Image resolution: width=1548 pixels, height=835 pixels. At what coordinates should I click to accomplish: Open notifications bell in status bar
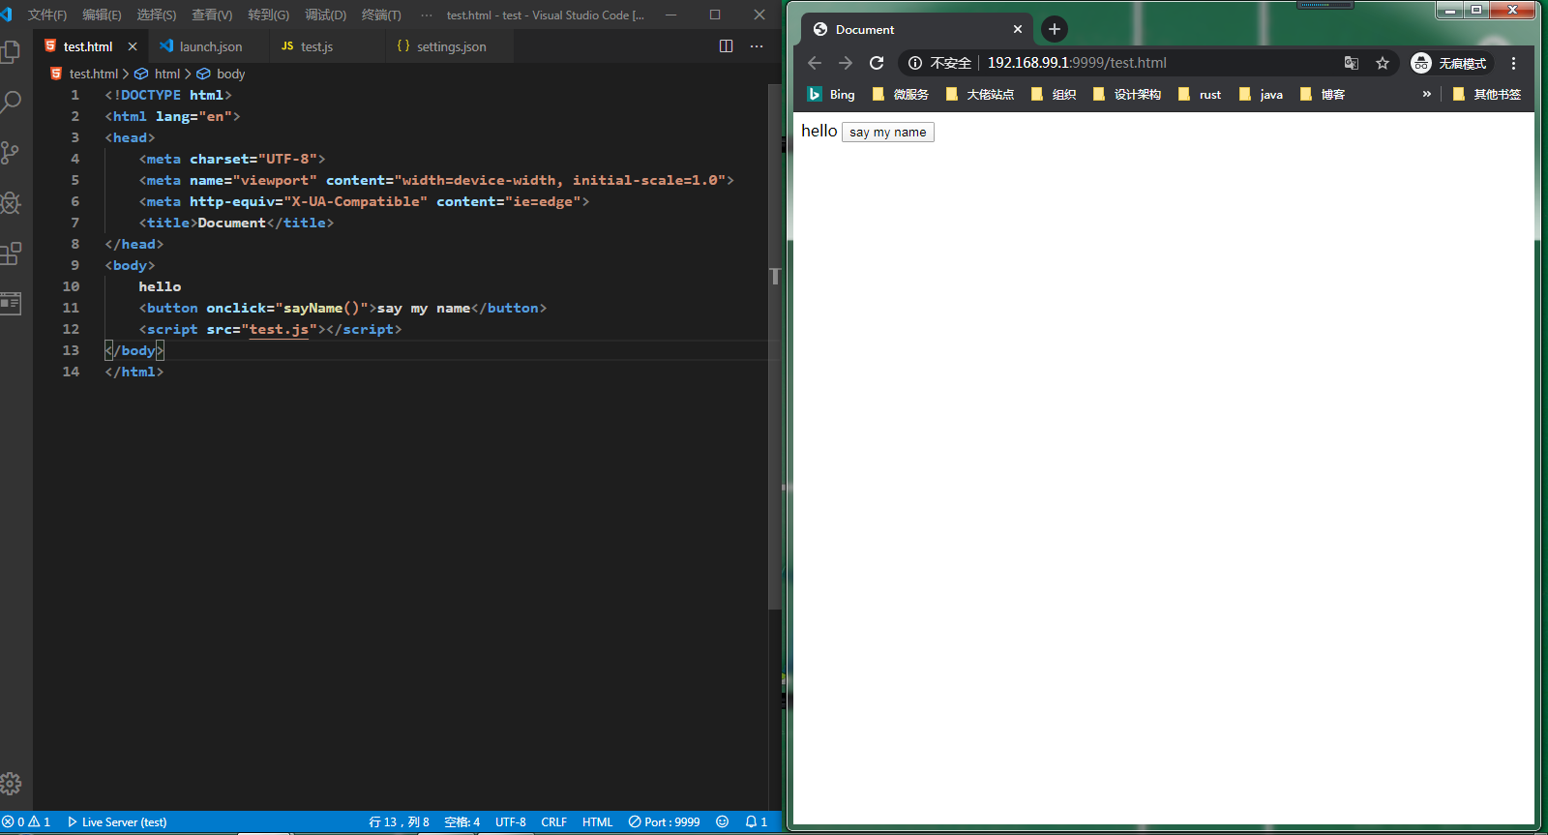pyautogui.click(x=756, y=822)
